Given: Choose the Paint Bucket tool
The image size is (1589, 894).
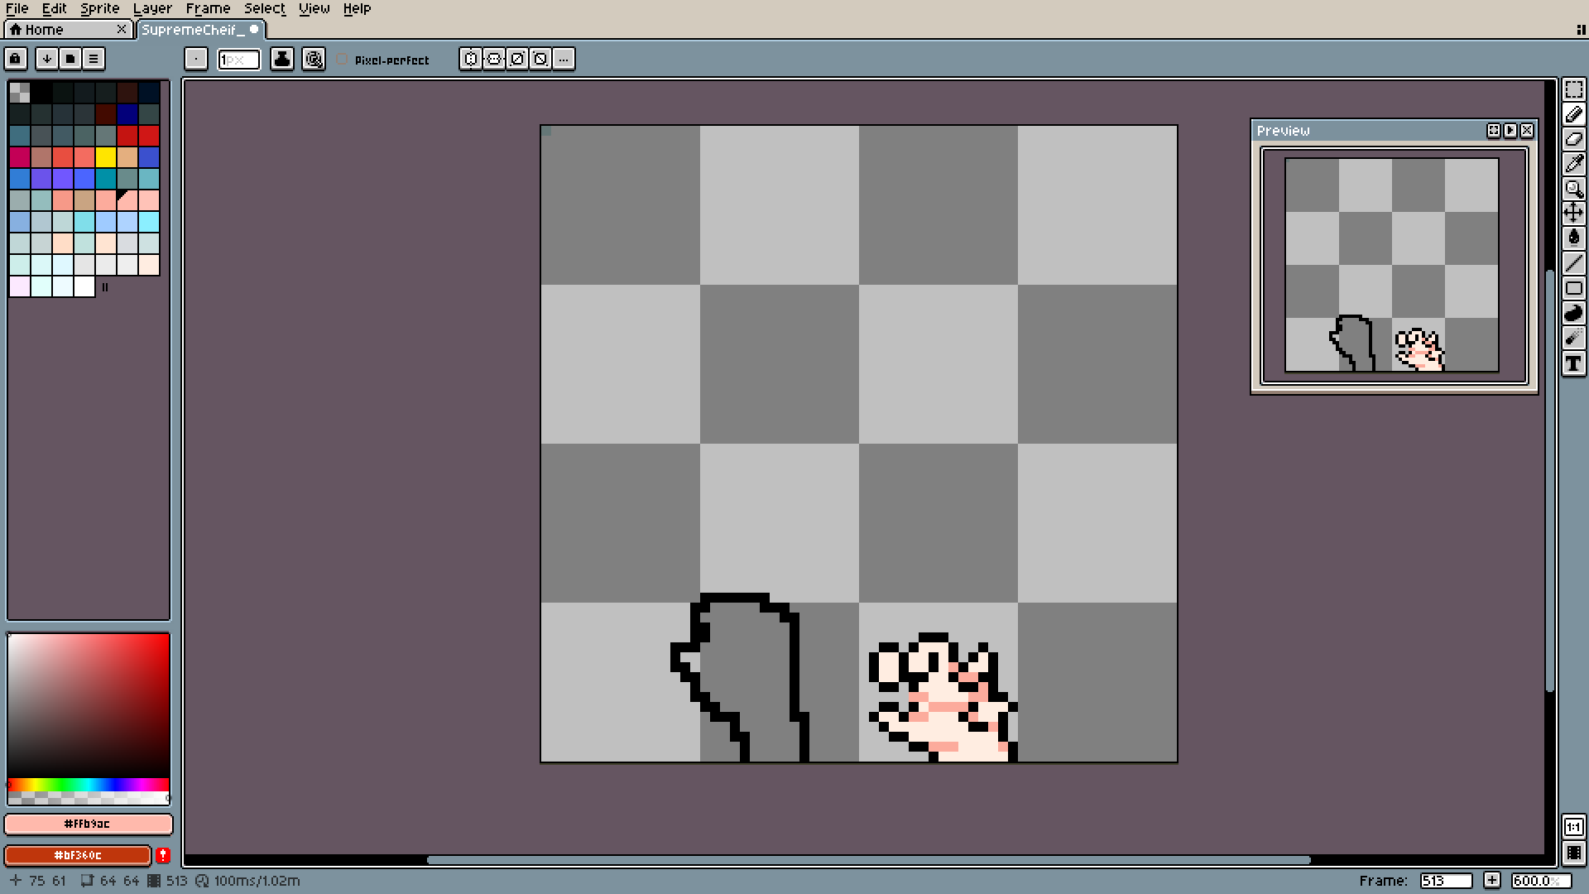Looking at the screenshot, I should click(x=1573, y=238).
